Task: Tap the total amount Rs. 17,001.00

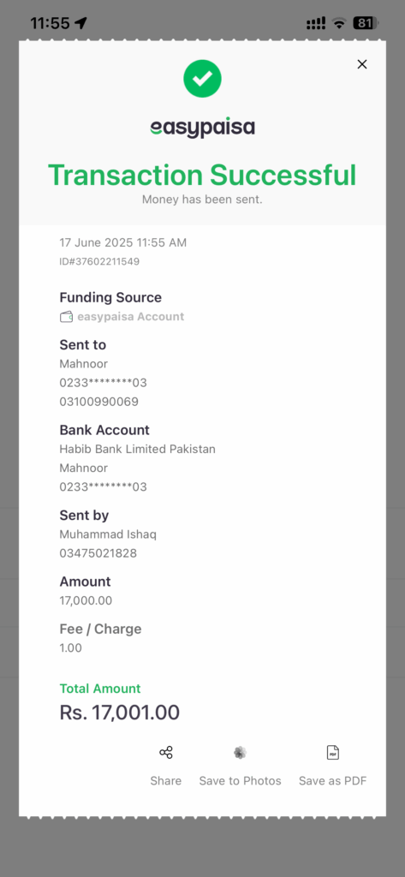Action: pyautogui.click(x=120, y=713)
